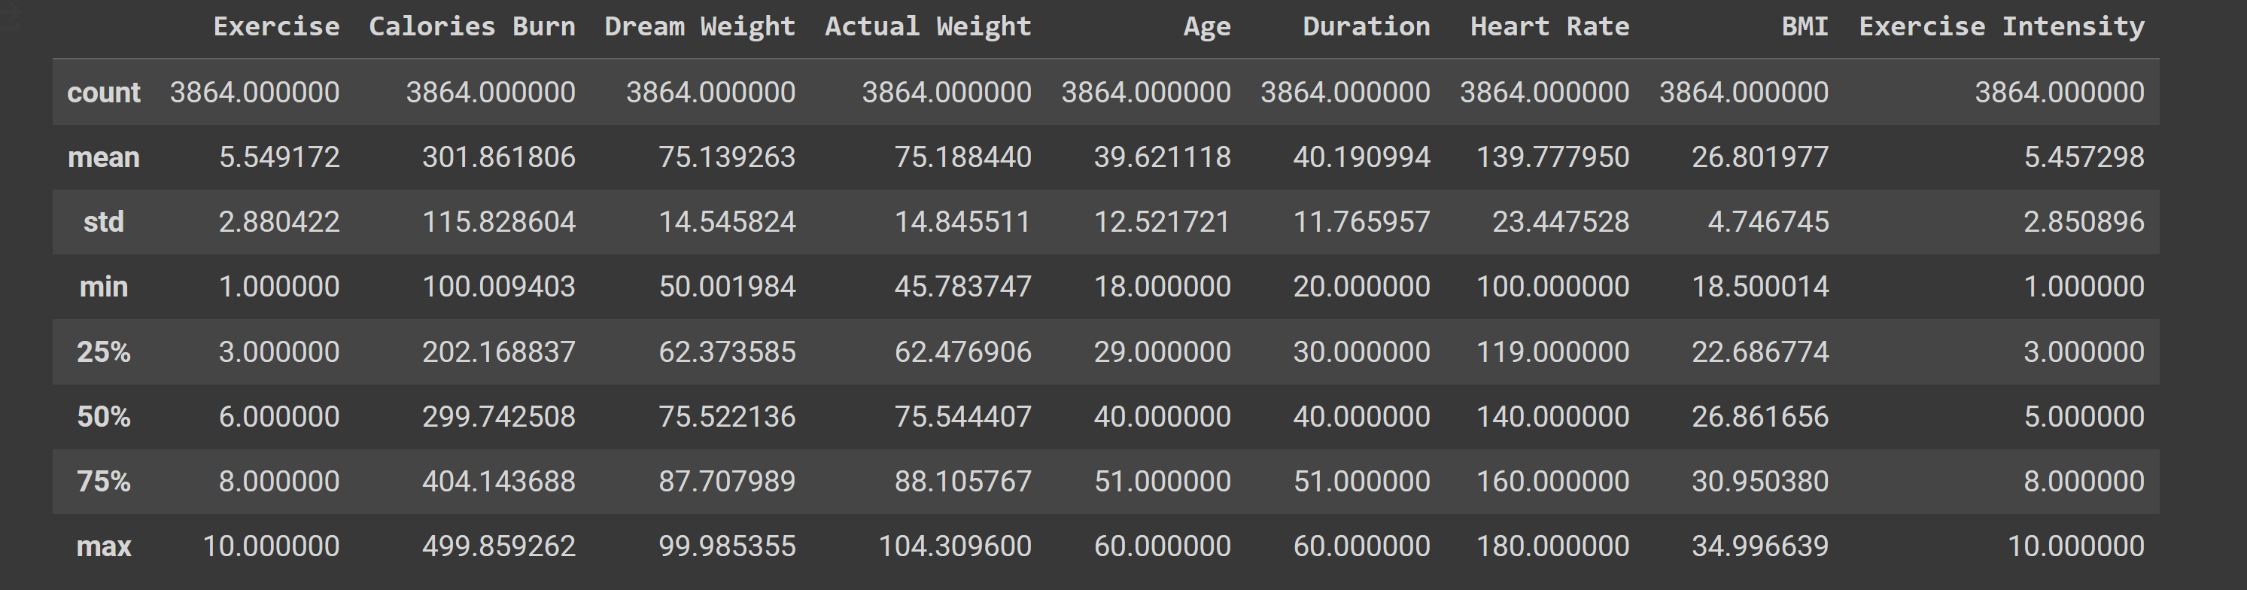The height and width of the screenshot is (590, 2247).
Task: Select the Actual Weight column header
Action: point(928,26)
